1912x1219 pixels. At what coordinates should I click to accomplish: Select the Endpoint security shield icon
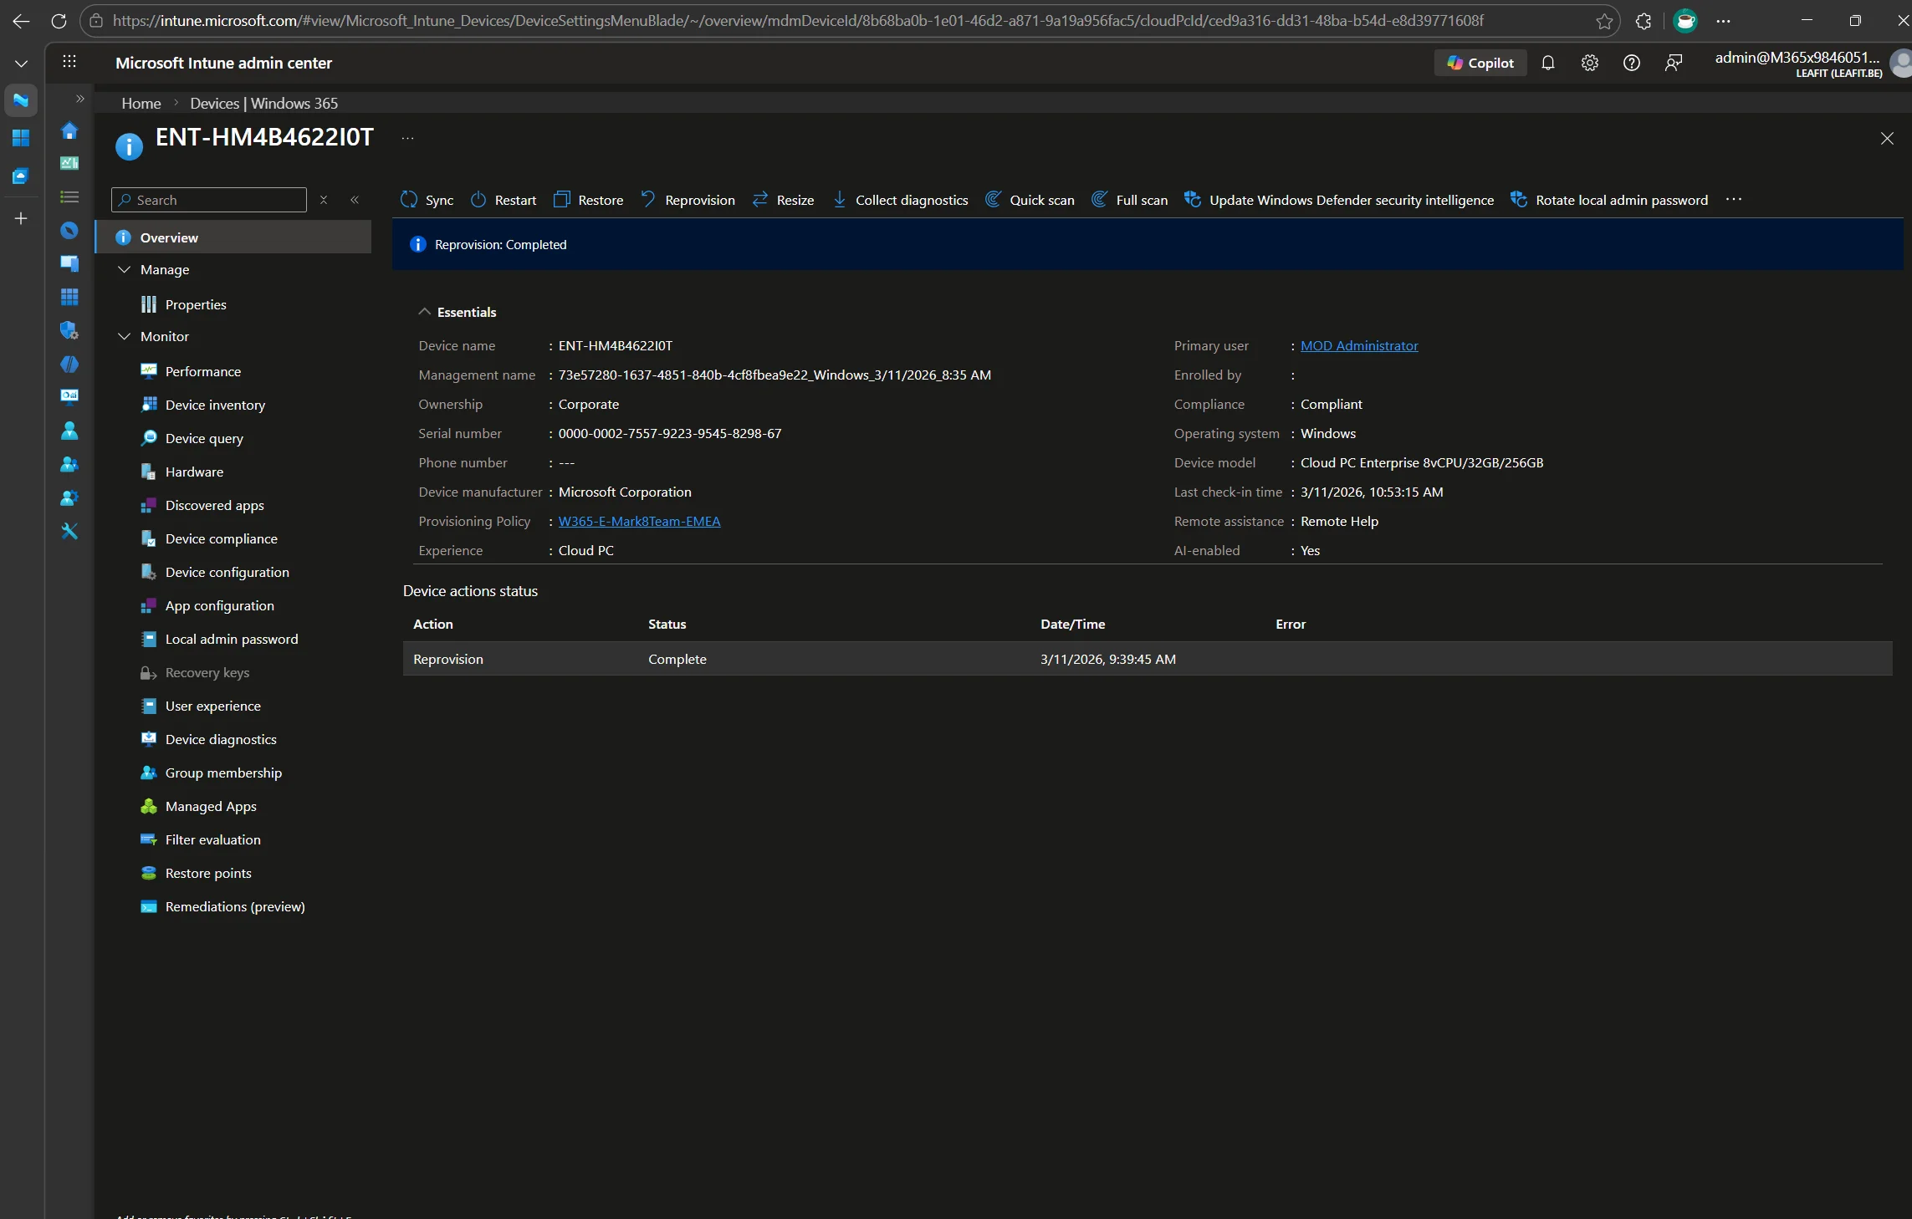pyautogui.click(x=70, y=331)
